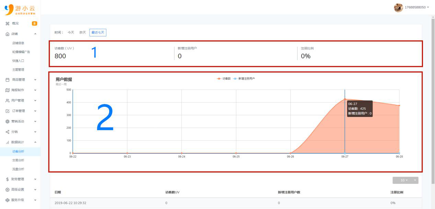Screen dimensions: 435x209
Task: Click the 店铺 house icon
Action: click(x=8, y=34)
